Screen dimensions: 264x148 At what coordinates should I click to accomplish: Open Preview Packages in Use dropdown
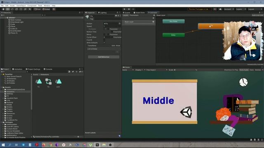click(x=200, y=9)
